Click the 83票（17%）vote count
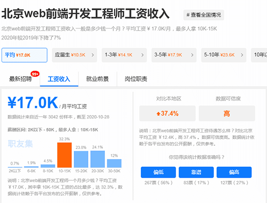Image resolution: width=267 pixels, height=203 pixels. click(x=196, y=183)
